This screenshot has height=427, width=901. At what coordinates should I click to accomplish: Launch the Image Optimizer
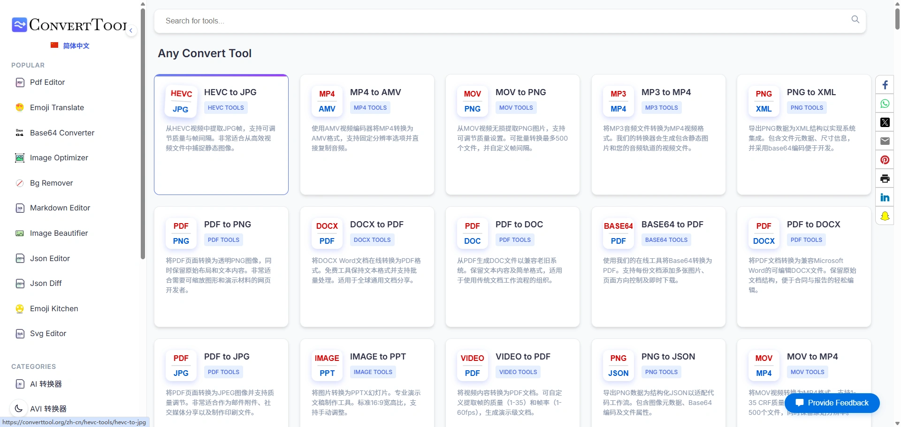coord(59,158)
